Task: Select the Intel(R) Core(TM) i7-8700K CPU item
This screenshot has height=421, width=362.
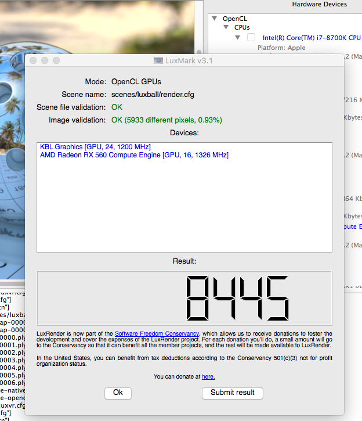Action: 312,38
